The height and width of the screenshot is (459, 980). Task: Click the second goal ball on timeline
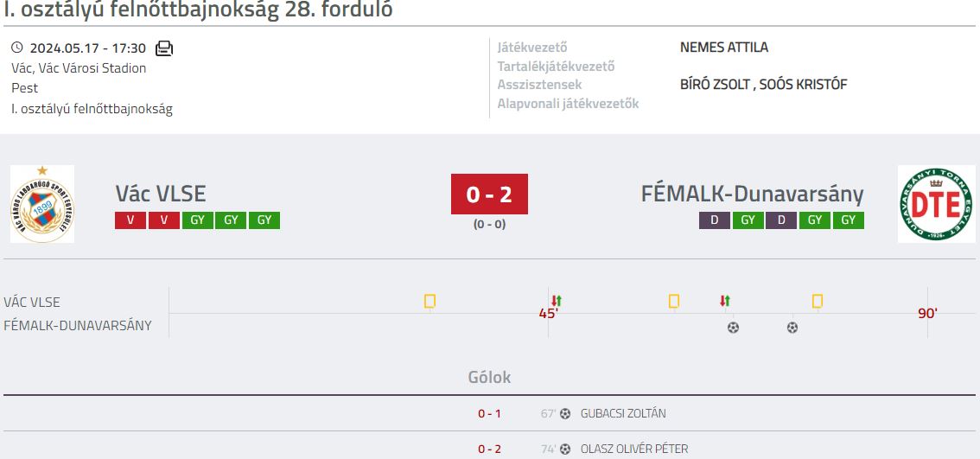coord(792,327)
